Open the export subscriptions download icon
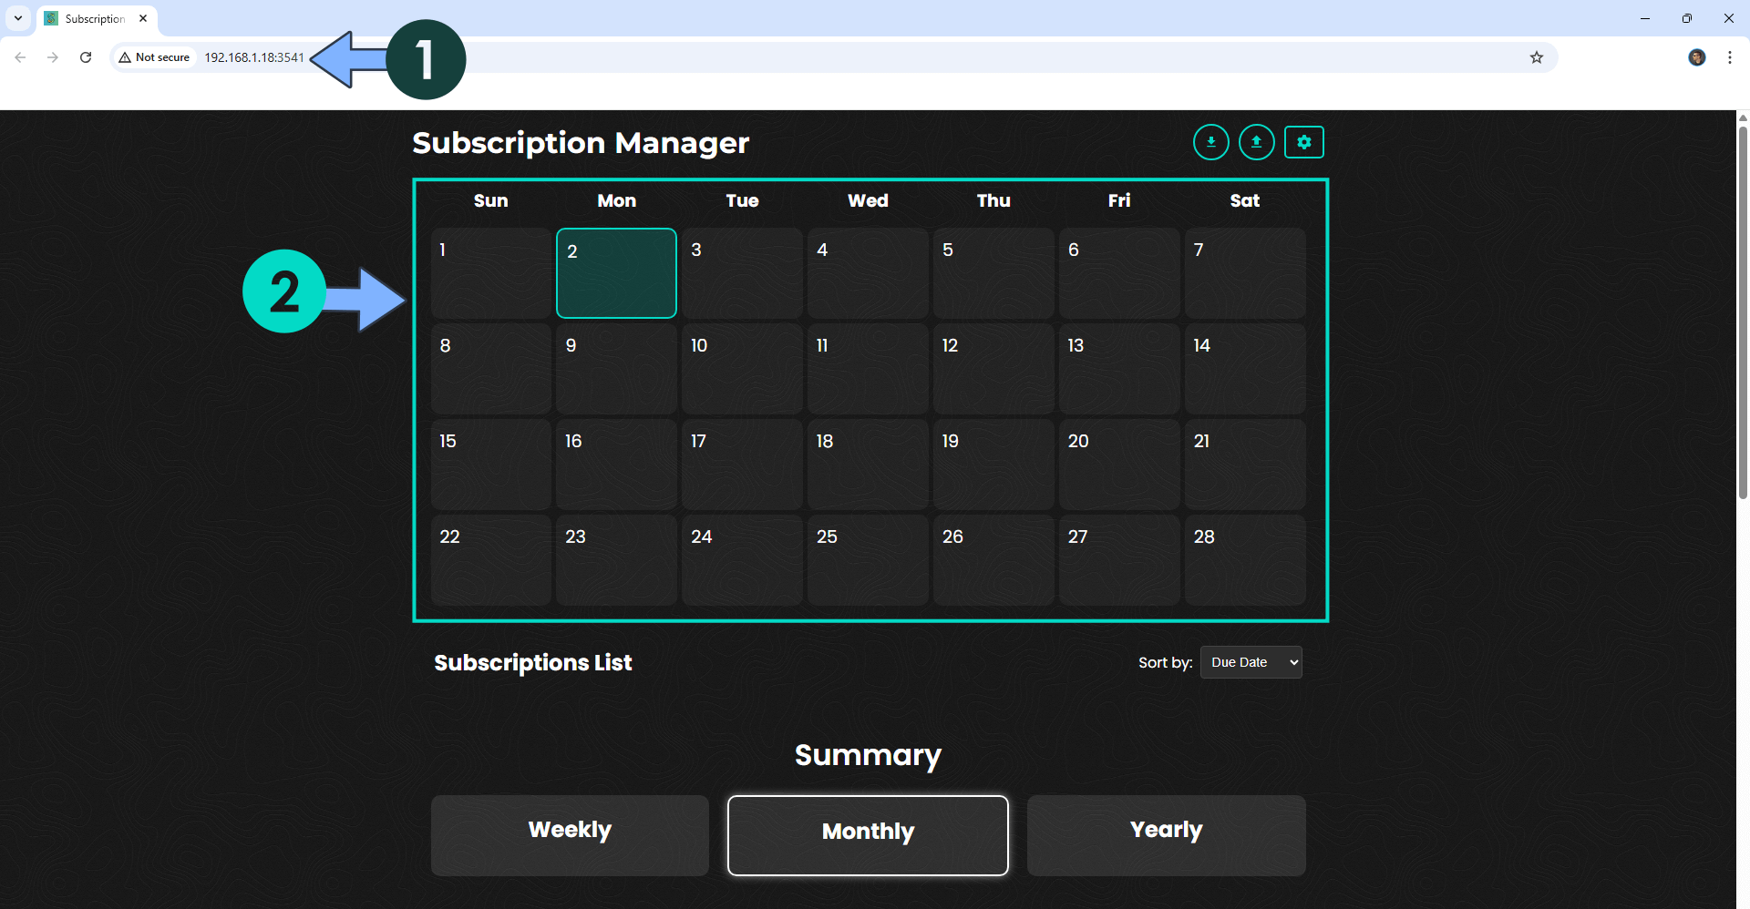1750x909 pixels. click(1210, 142)
